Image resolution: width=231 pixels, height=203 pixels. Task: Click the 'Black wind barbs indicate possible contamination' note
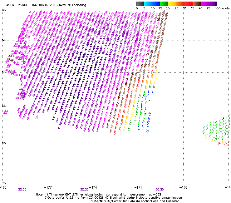tap(146, 198)
